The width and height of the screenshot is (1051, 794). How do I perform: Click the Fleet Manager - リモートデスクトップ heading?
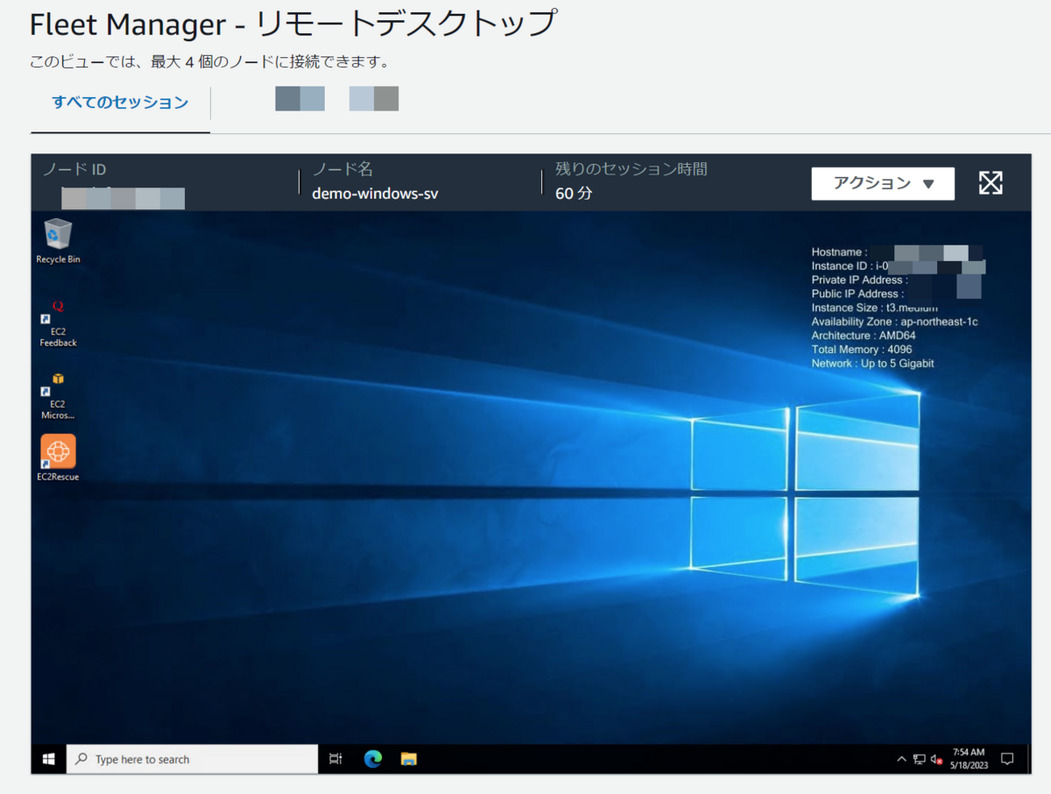click(293, 24)
